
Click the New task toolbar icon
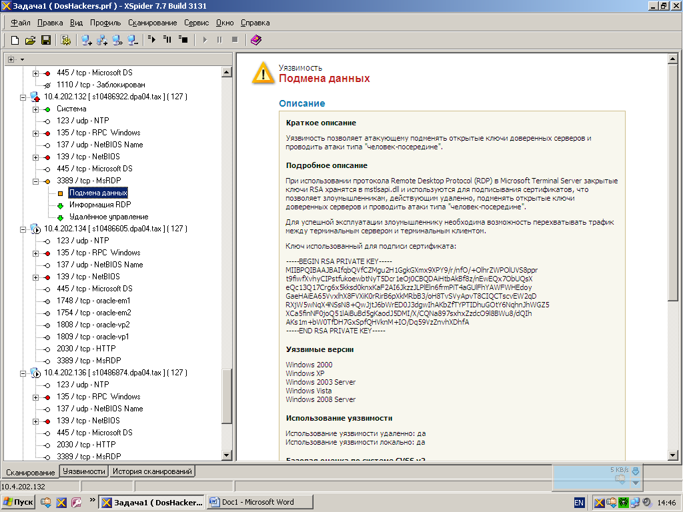click(15, 41)
